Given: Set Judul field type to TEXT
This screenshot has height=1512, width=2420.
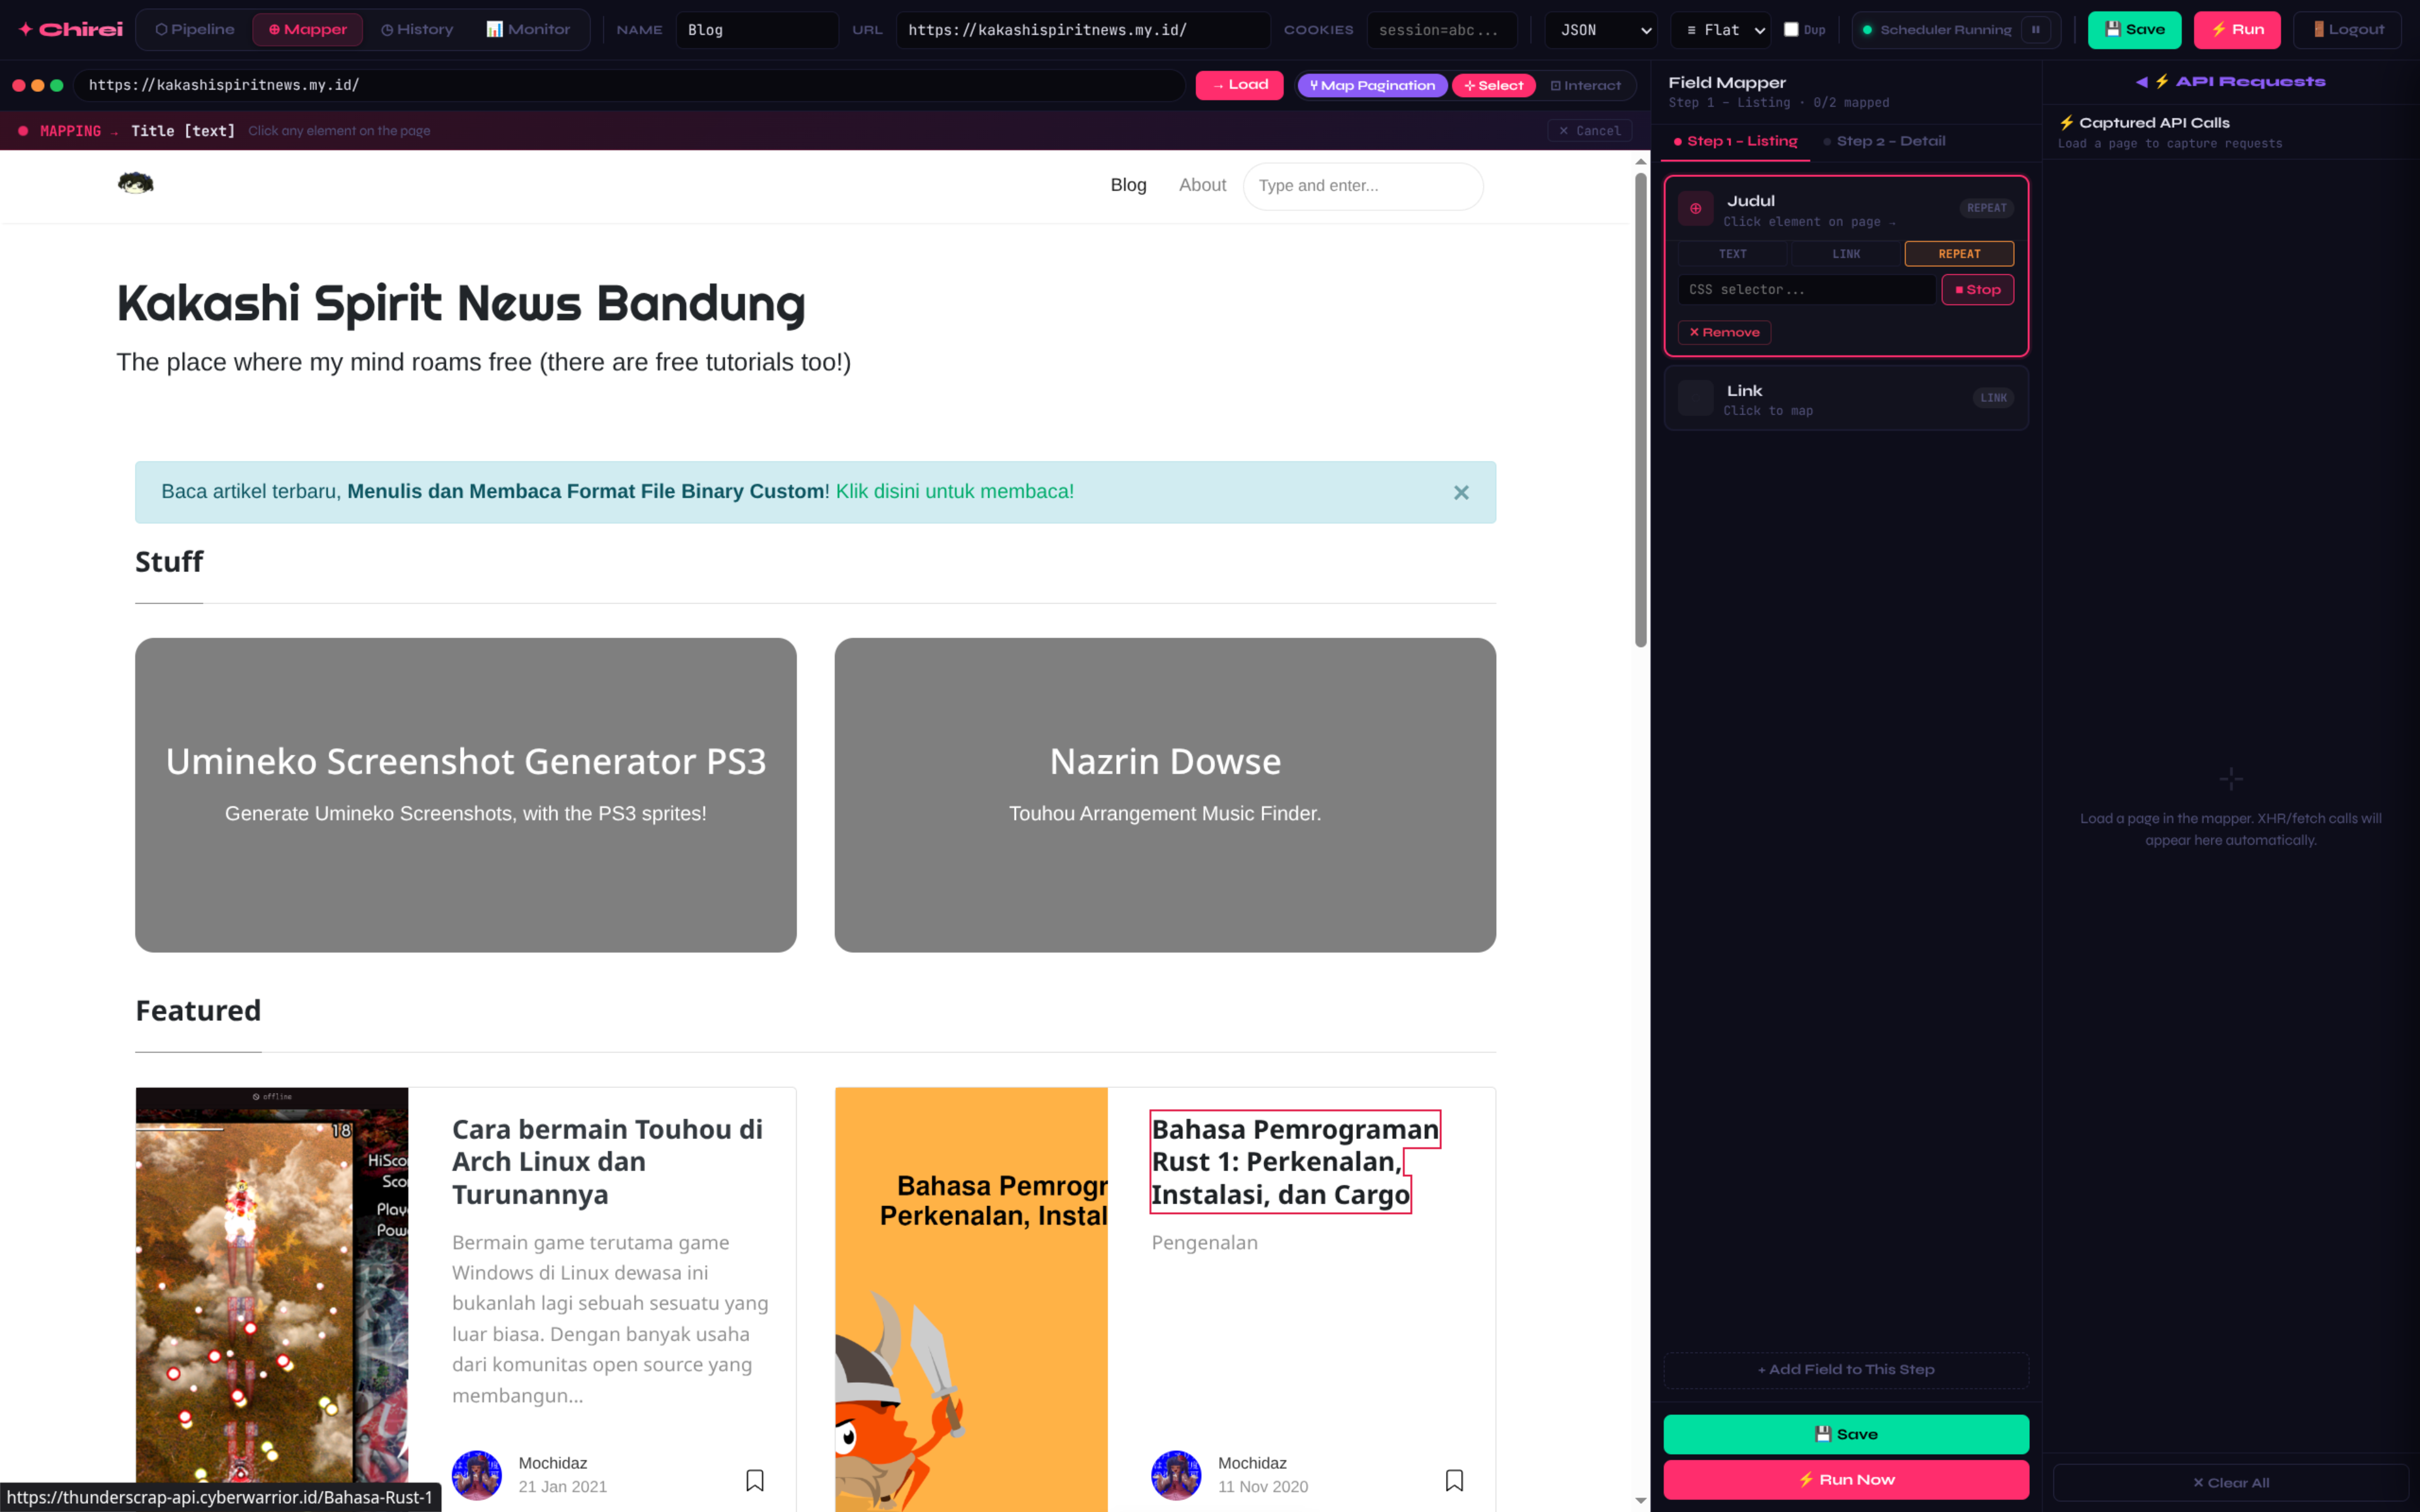Looking at the screenshot, I should pos(1732,254).
